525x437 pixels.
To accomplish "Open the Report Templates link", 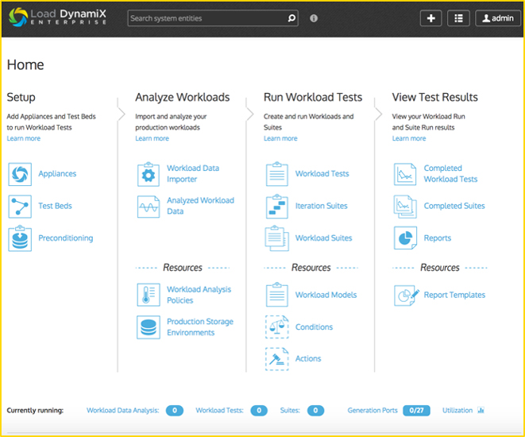I will pos(454,295).
